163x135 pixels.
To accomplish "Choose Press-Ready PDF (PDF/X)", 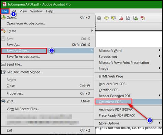I will (128, 115).
